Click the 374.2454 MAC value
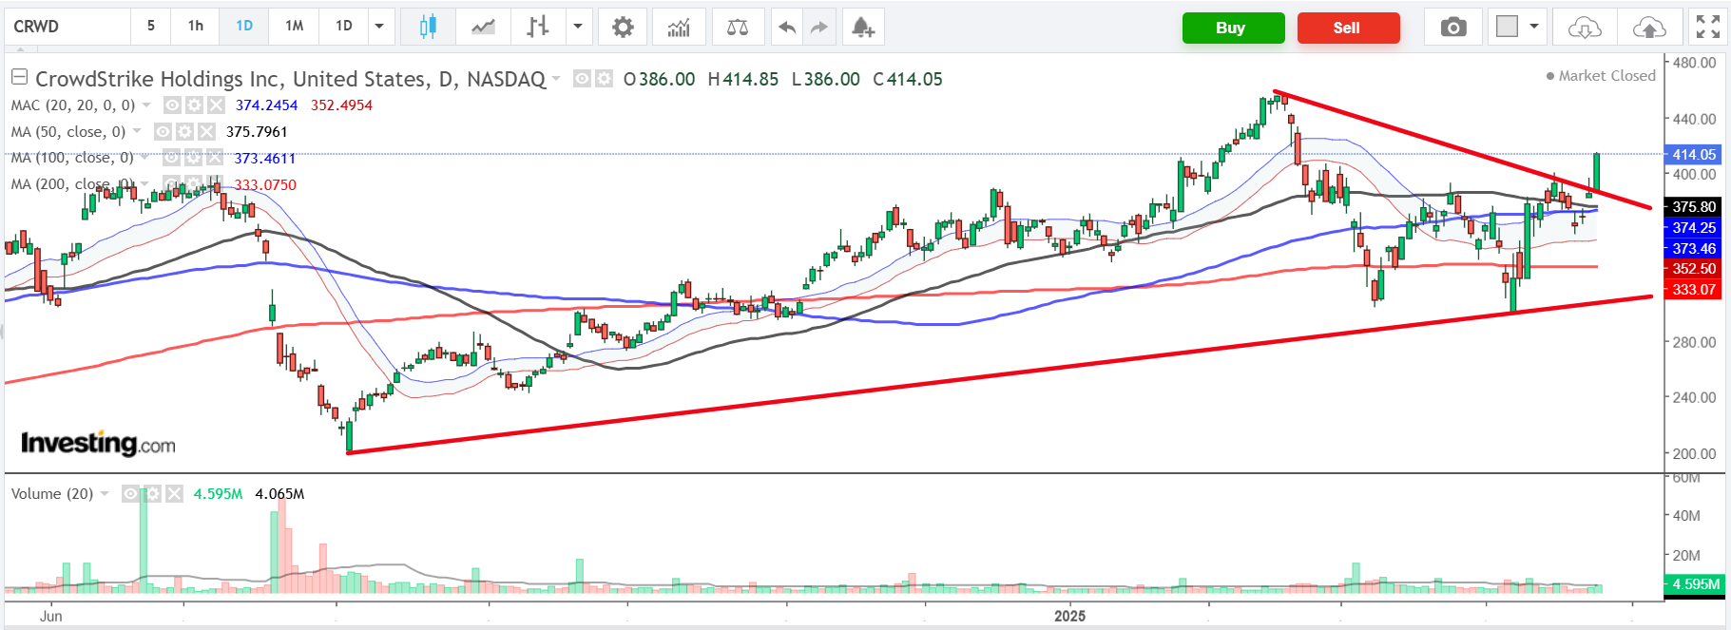 click(267, 105)
